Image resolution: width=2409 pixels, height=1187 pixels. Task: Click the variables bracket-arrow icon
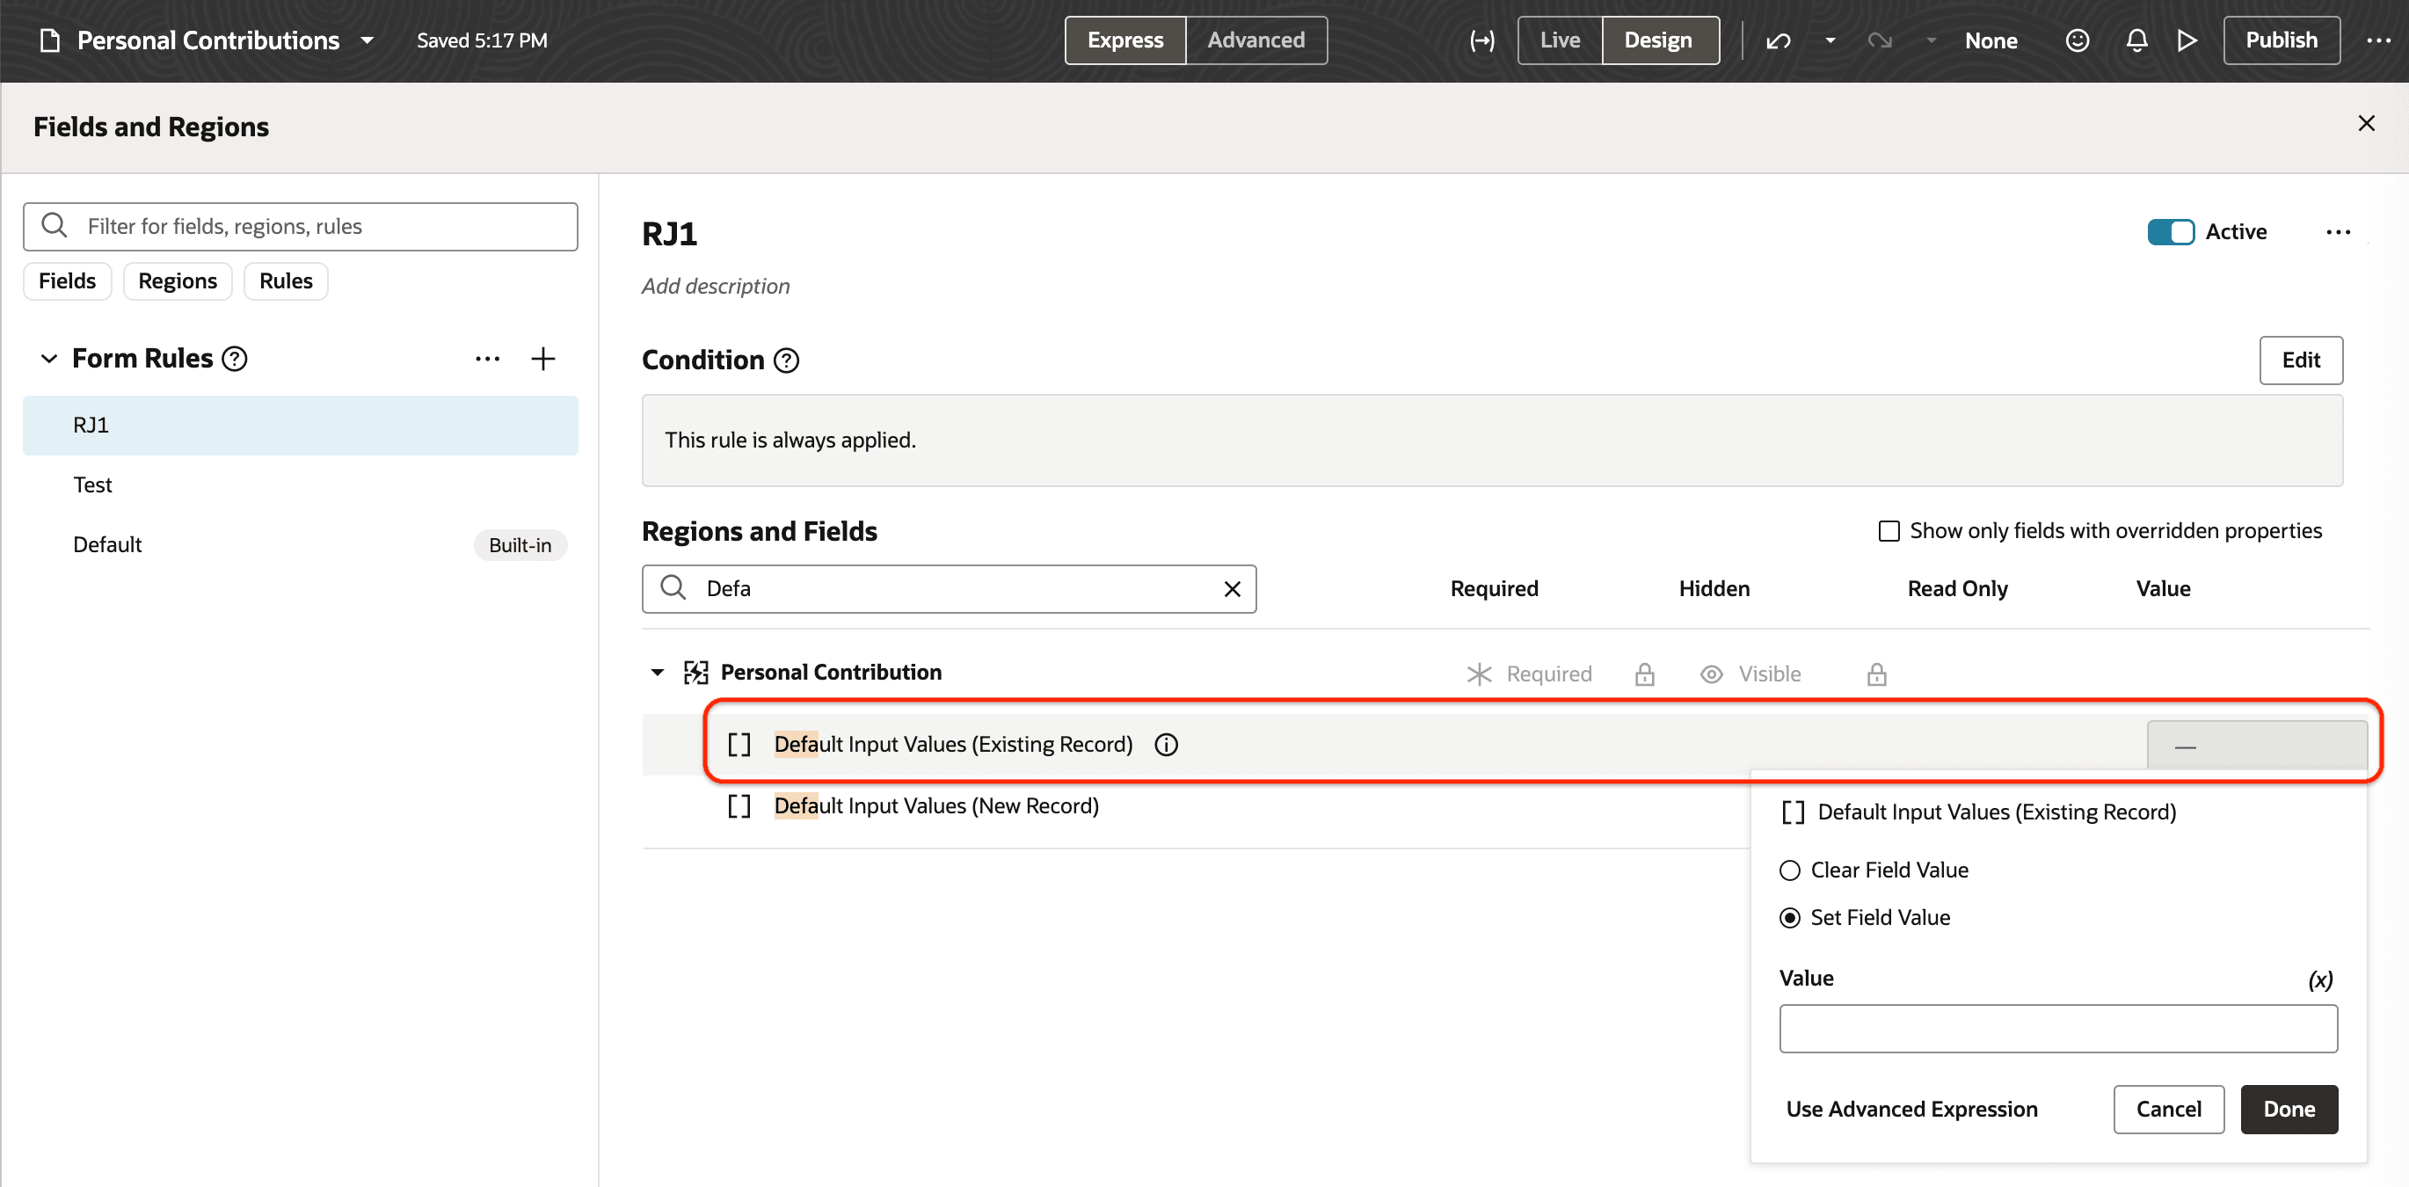pos(1482,40)
